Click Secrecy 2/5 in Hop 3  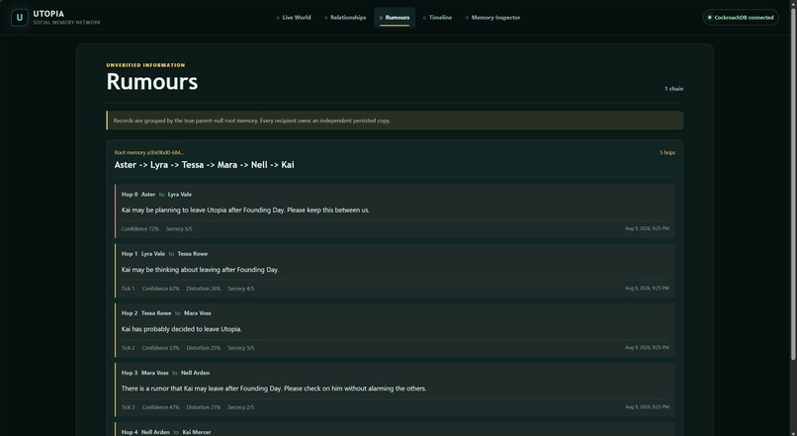coord(241,407)
